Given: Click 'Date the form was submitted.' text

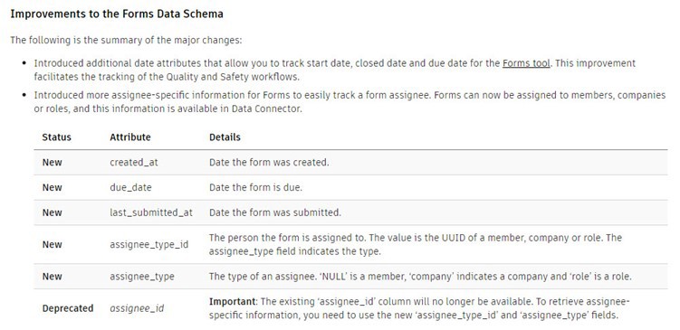Looking at the screenshot, I should [x=275, y=212].
